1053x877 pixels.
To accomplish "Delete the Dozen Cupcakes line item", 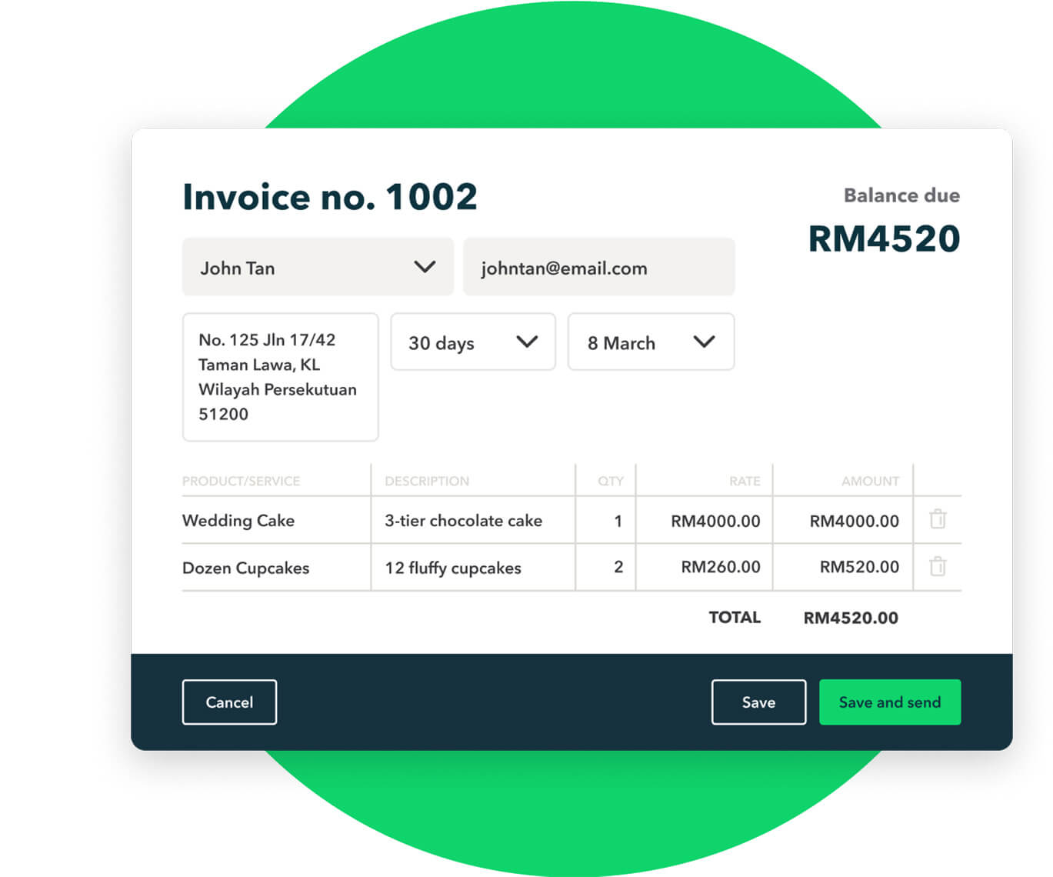I will tap(938, 567).
